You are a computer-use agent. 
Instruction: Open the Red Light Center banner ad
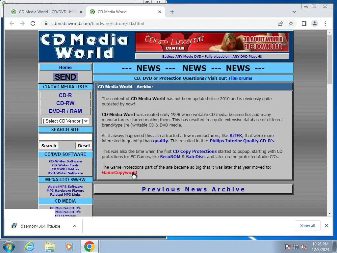pyautogui.click(x=212, y=42)
